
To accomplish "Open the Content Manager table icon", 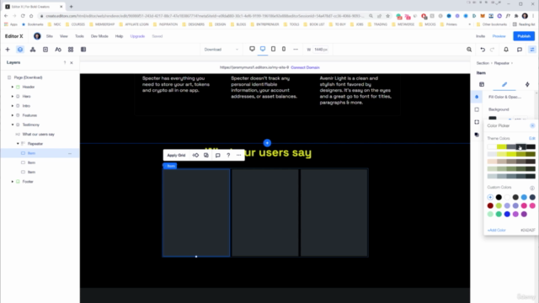I will point(83,50).
